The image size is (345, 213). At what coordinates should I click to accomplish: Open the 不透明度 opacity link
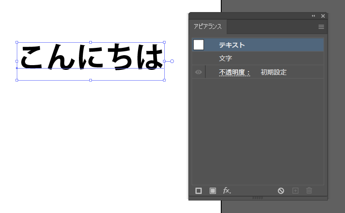[234, 72]
